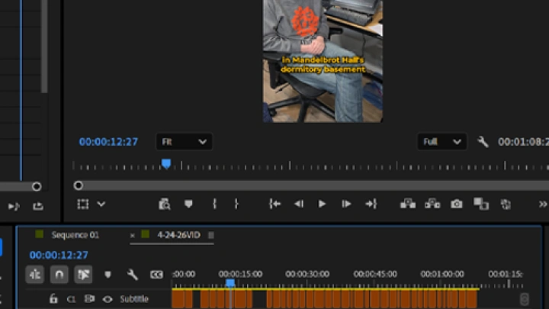Click the timeline vertical scroll handle

pyautogui.click(x=524, y=300)
